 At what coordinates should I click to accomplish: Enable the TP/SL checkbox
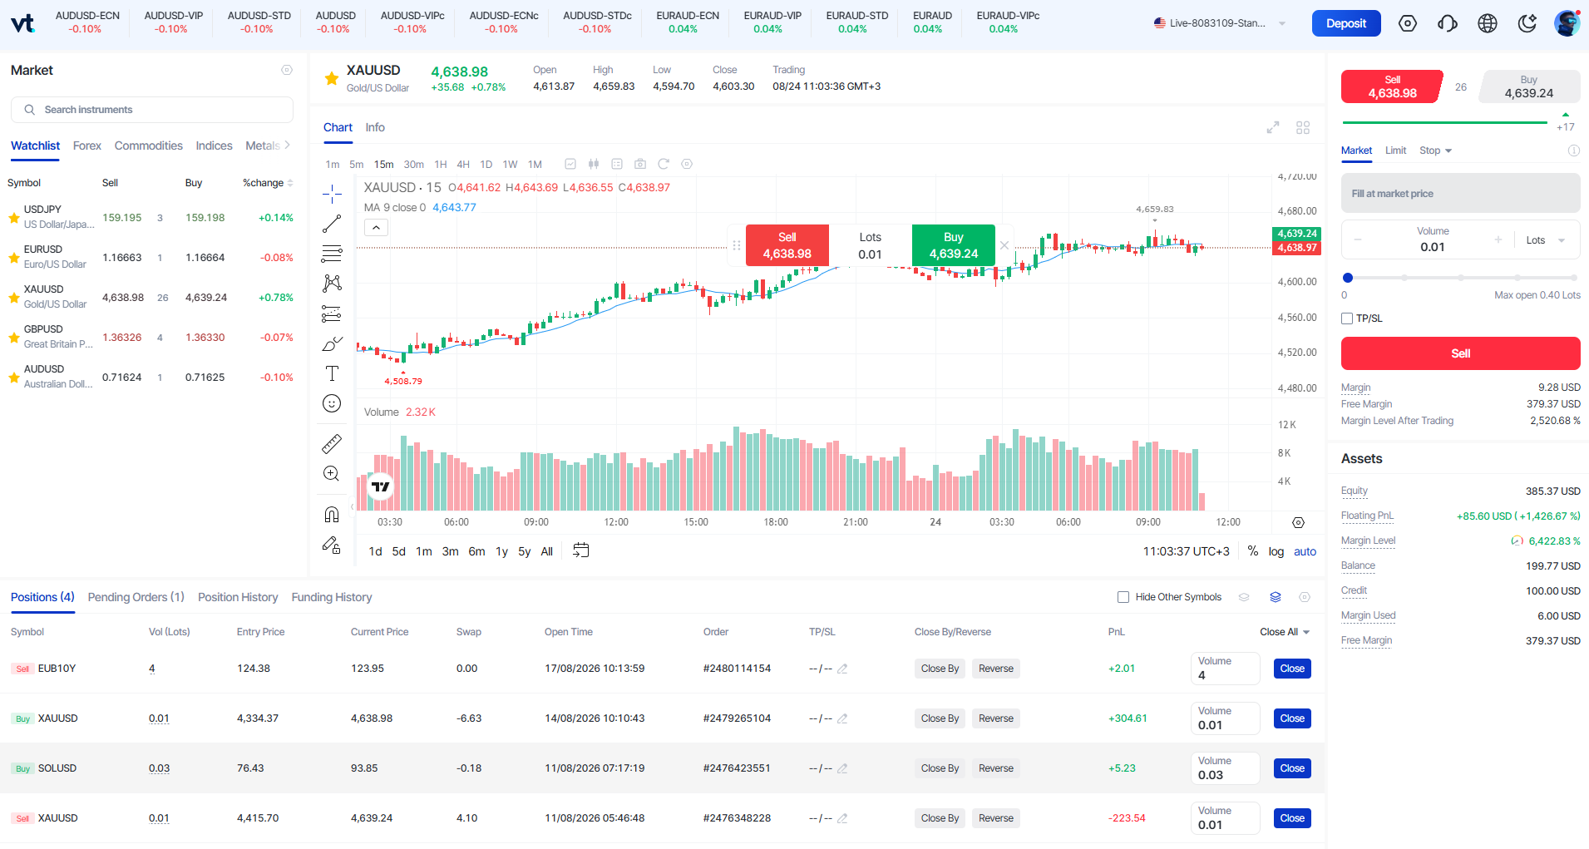1347,318
